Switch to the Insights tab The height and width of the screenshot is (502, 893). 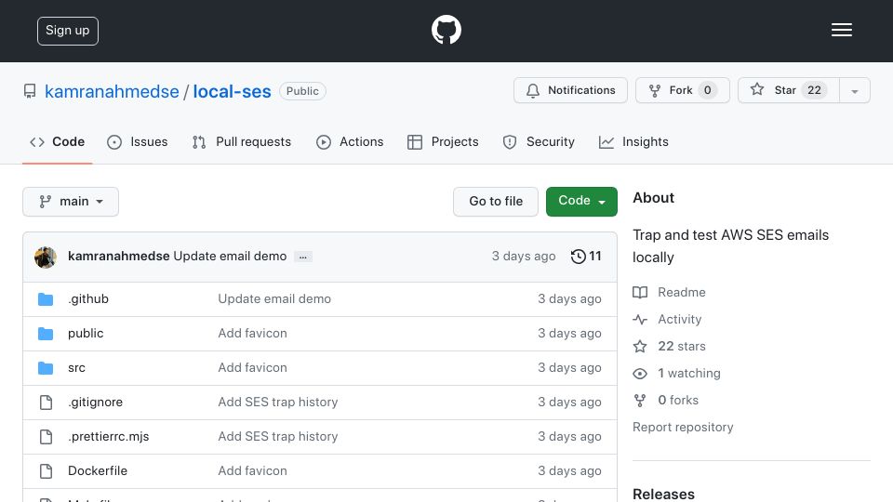pos(633,141)
